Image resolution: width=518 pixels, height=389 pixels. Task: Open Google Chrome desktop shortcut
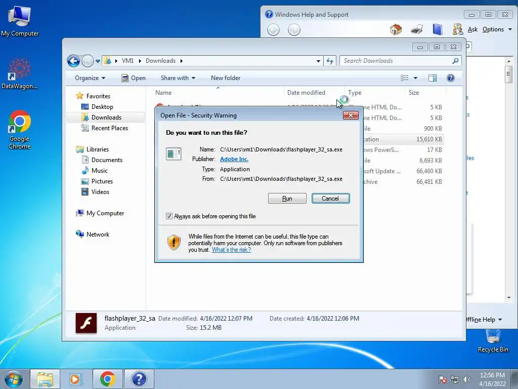coord(20,129)
